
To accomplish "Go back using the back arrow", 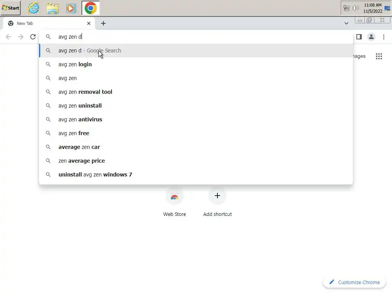I will (x=8, y=37).
